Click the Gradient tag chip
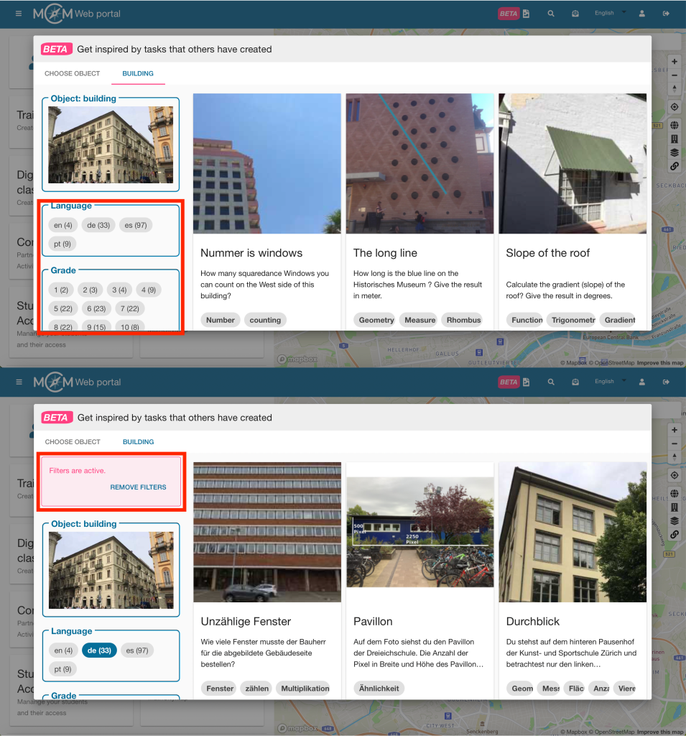Image resolution: width=686 pixels, height=736 pixels. point(619,320)
